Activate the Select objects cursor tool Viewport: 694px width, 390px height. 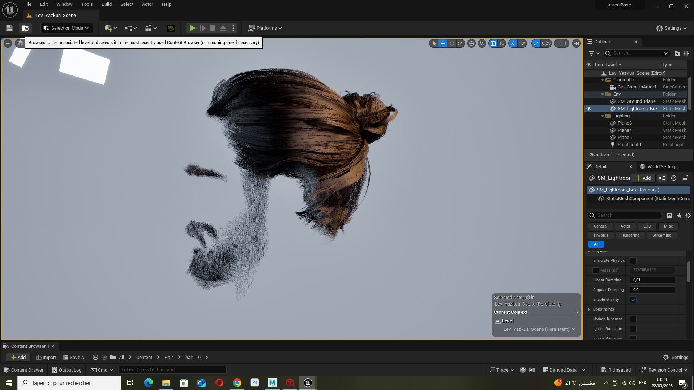pyautogui.click(x=434, y=43)
